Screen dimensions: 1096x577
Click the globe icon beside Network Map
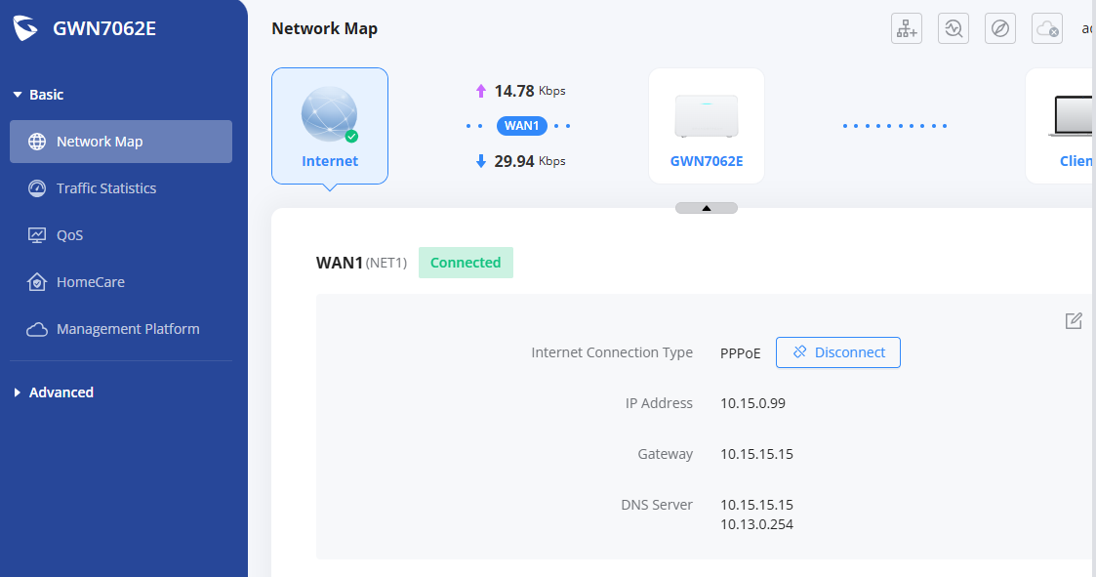point(36,142)
